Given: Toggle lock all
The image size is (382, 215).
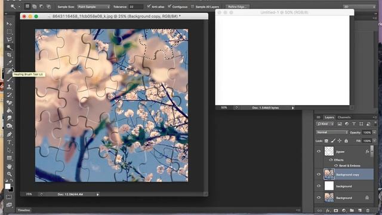Looking at the screenshot, I should 346,141.
